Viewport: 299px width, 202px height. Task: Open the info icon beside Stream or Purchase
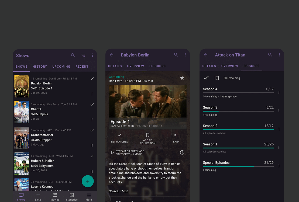click(182, 152)
